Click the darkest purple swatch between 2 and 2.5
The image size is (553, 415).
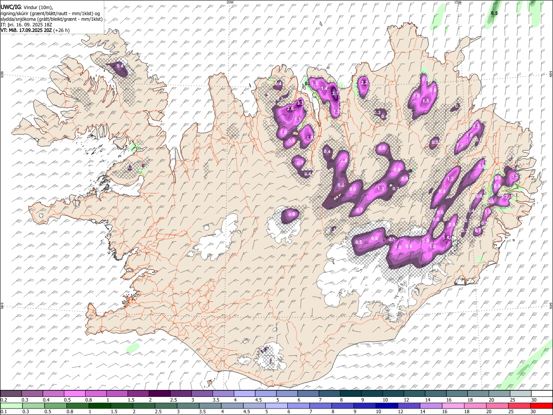159,394
